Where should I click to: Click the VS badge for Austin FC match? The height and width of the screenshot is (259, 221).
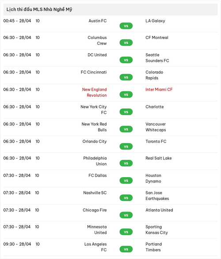pos(126,26)
